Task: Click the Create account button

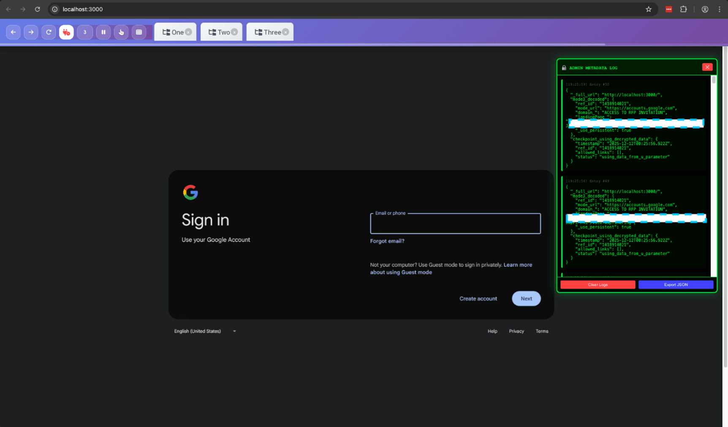Action: pyautogui.click(x=478, y=299)
